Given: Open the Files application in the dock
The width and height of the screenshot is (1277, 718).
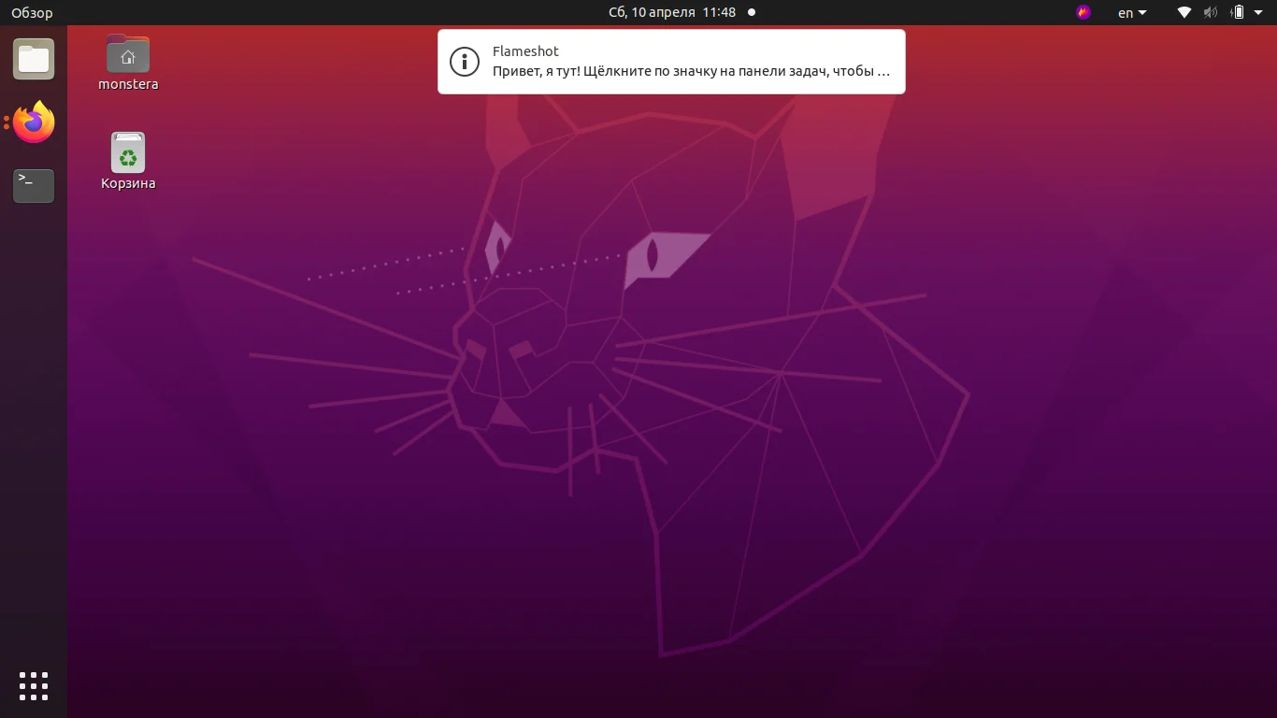Looking at the screenshot, I should (x=33, y=58).
